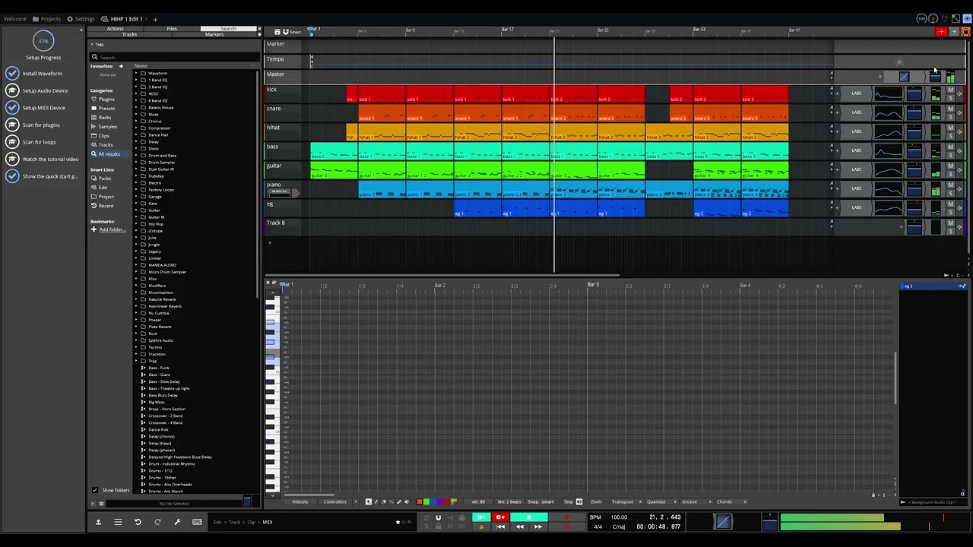
Task: Click the red record button in transport
Action: (x=500, y=517)
